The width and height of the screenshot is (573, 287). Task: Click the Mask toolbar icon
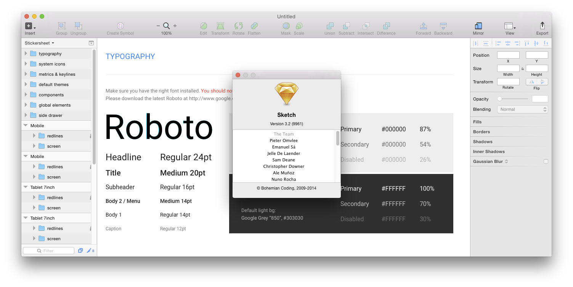click(286, 26)
